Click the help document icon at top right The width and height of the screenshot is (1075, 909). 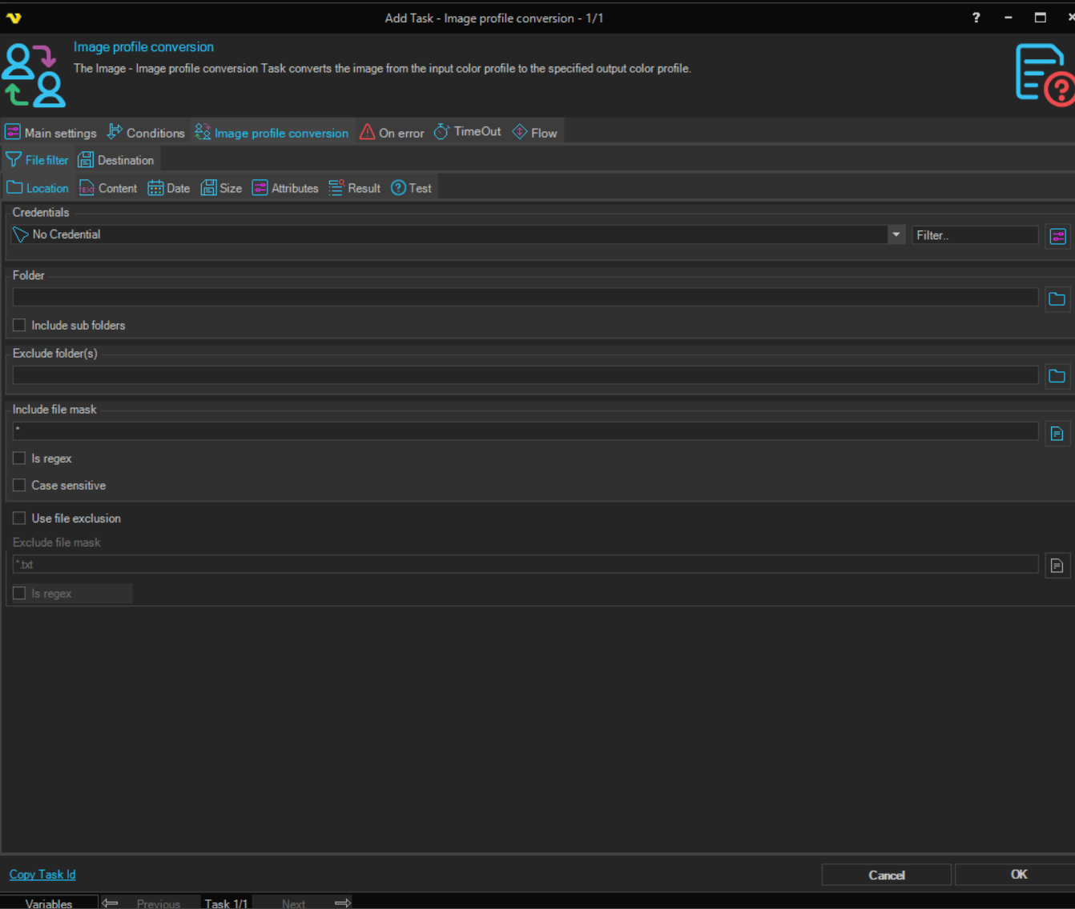[1042, 74]
